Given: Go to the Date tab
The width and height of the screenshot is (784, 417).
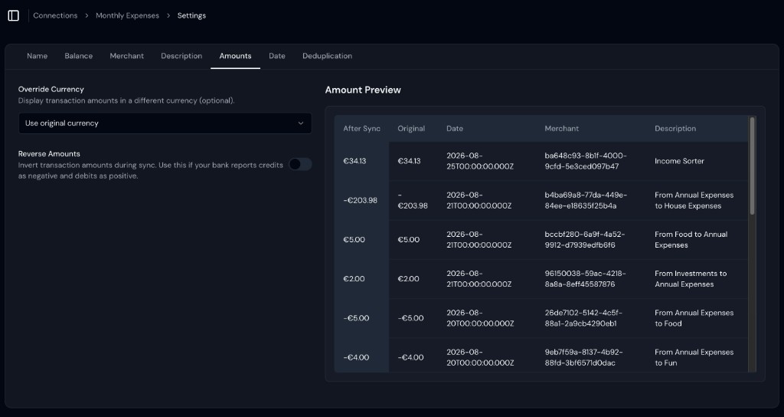Looking at the screenshot, I should point(277,56).
